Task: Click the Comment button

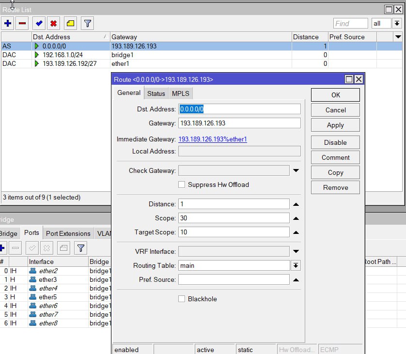Action: click(x=335, y=157)
